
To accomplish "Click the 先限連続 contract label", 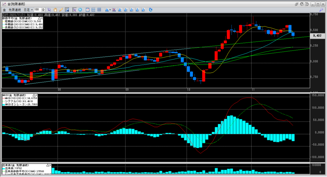I will tap(15, 10).
